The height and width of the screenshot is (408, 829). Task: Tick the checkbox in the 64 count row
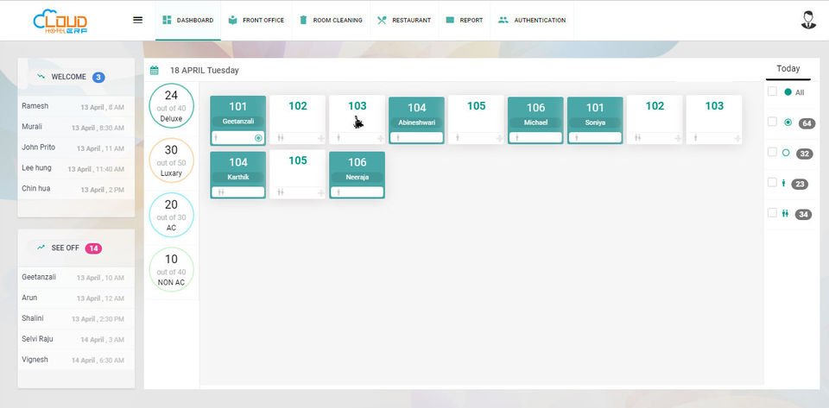pos(772,122)
